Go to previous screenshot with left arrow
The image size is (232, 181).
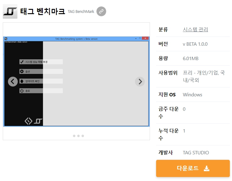[13, 82]
